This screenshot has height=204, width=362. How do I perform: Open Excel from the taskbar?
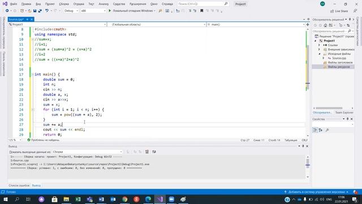coord(78,199)
